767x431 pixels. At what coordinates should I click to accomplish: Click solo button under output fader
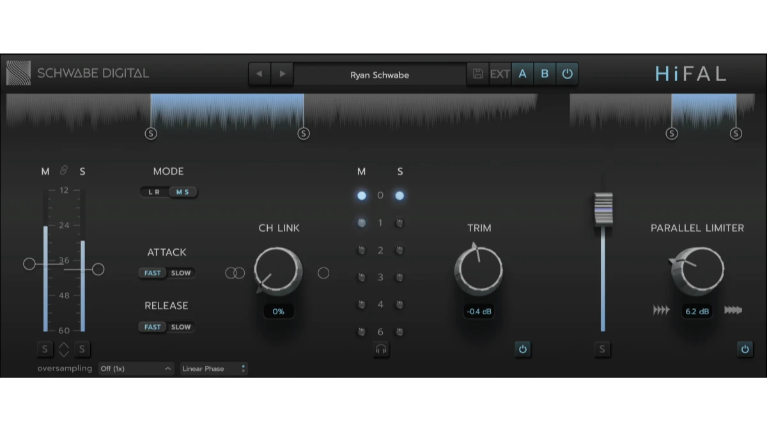coord(602,349)
